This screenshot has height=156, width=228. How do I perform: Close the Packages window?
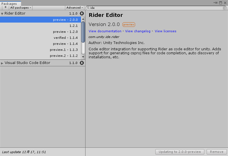(225, 3)
